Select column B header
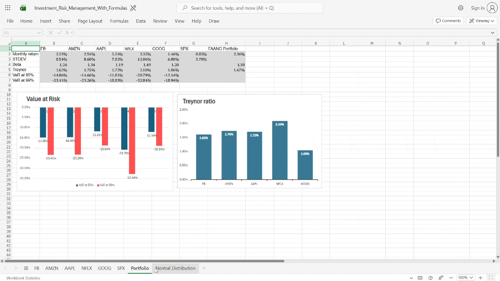 click(54, 43)
